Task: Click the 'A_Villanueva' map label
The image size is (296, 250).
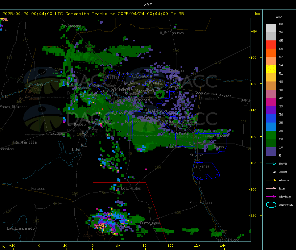Action: 172,33
